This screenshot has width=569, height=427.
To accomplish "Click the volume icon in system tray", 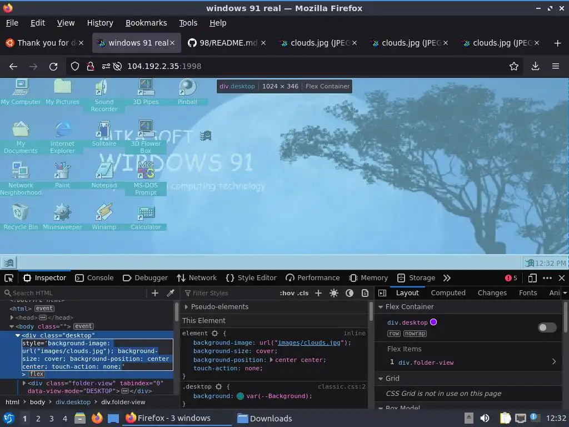I will [x=485, y=418].
